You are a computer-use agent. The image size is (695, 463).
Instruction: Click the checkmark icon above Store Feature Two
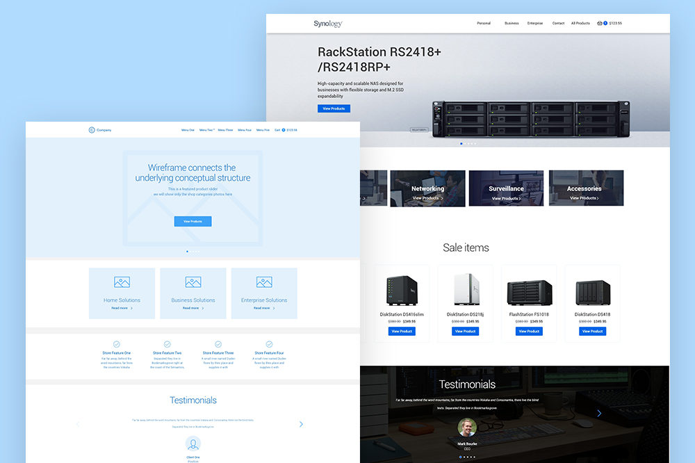167,344
